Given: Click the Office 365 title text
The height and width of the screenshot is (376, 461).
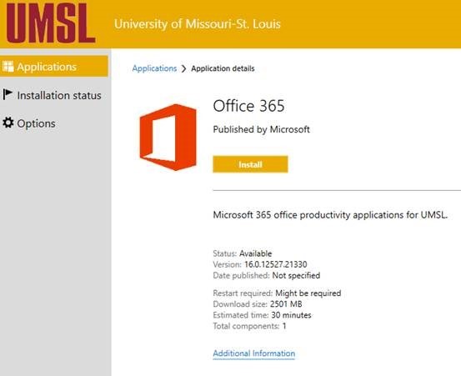Looking at the screenshot, I should [x=248, y=106].
